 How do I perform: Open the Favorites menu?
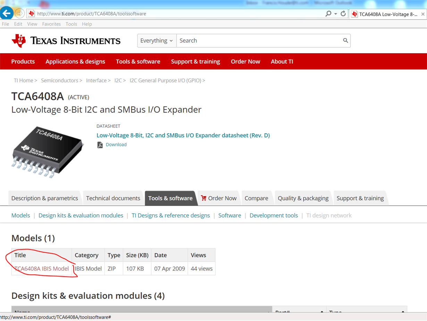point(51,24)
